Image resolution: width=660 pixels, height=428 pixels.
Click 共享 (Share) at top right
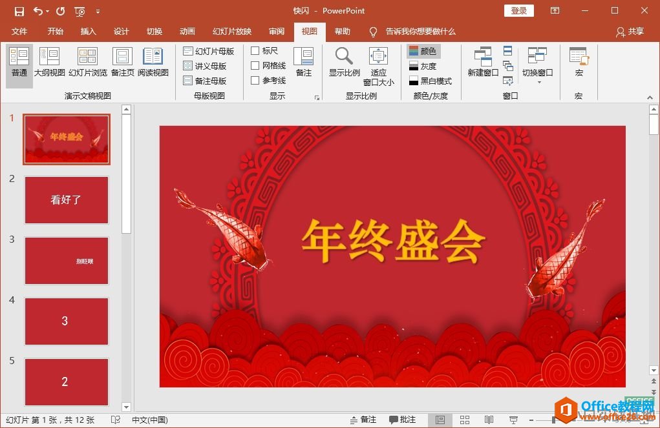630,31
